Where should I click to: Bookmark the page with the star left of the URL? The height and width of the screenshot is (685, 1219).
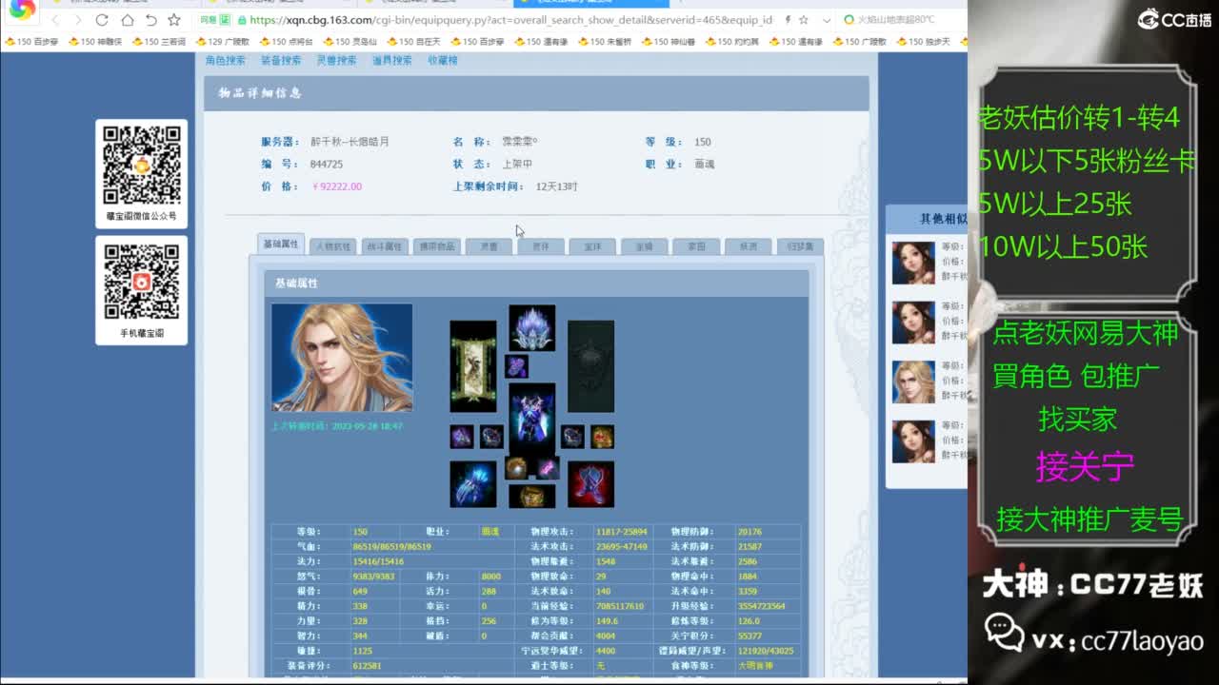[173, 19]
